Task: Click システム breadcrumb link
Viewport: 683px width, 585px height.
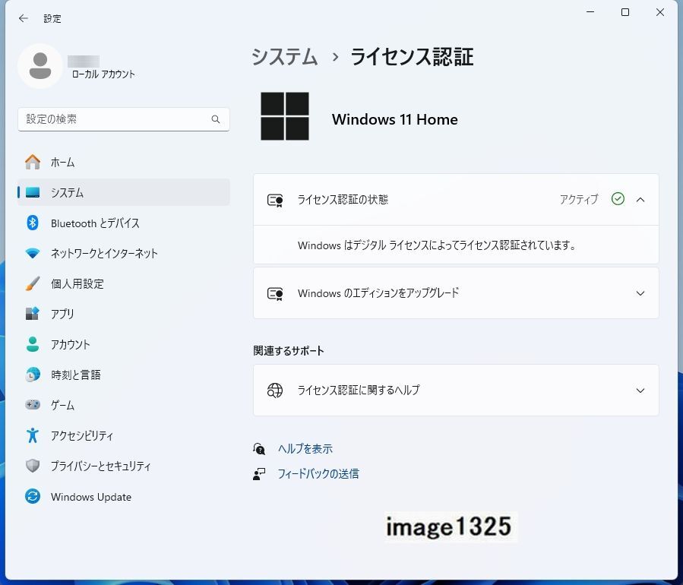Action: coord(285,57)
